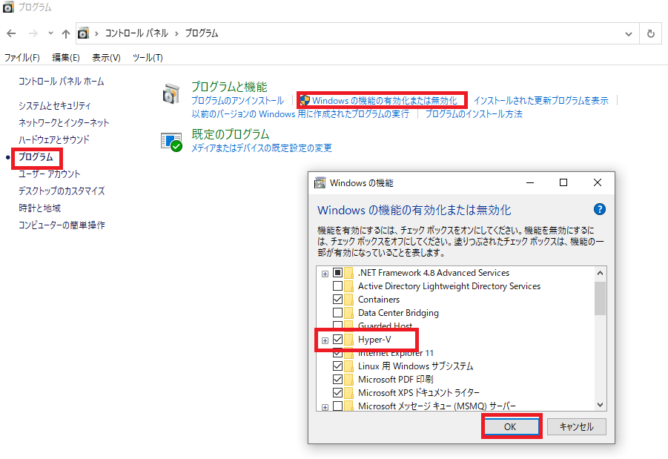
Task: Expand the Hyper-V tree node
Action: tap(325, 340)
